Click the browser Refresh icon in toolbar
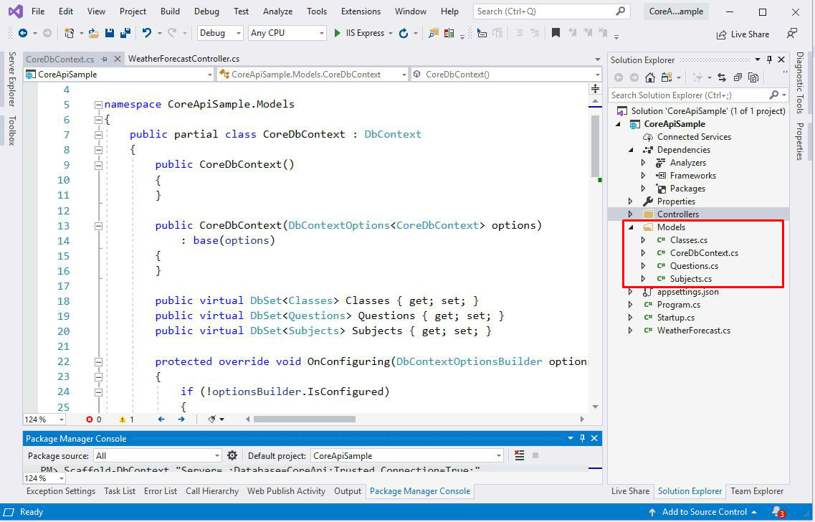The image size is (815, 522). (x=404, y=33)
